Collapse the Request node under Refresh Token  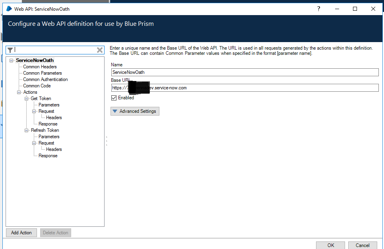tap(34, 143)
